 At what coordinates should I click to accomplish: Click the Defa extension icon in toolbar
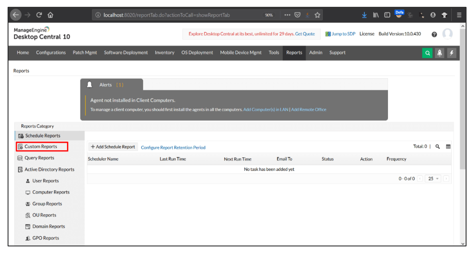[x=399, y=14]
